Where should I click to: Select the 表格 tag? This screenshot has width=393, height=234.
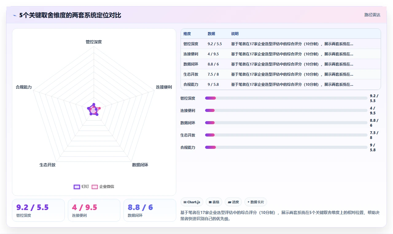(214, 202)
